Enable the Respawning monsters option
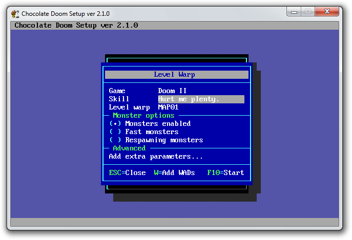 click(x=156, y=140)
